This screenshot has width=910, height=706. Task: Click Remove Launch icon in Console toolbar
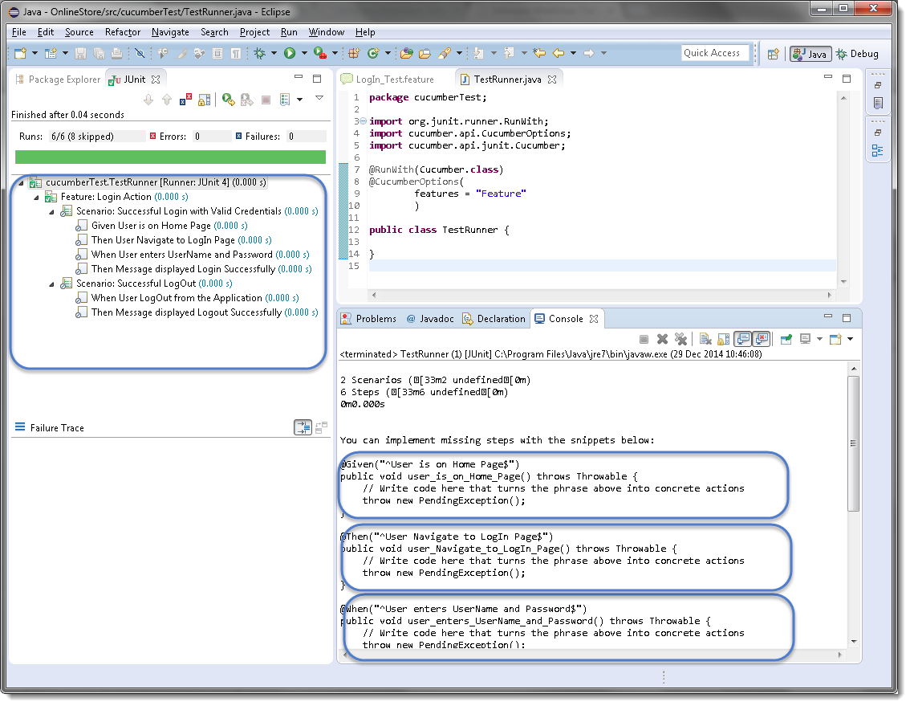pos(662,339)
